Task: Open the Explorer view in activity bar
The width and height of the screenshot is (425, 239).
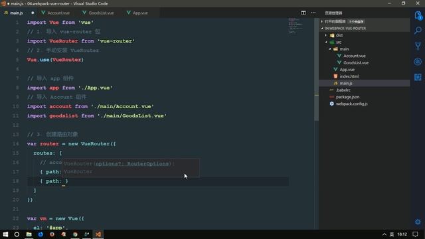Action: pyautogui.click(x=418, y=16)
